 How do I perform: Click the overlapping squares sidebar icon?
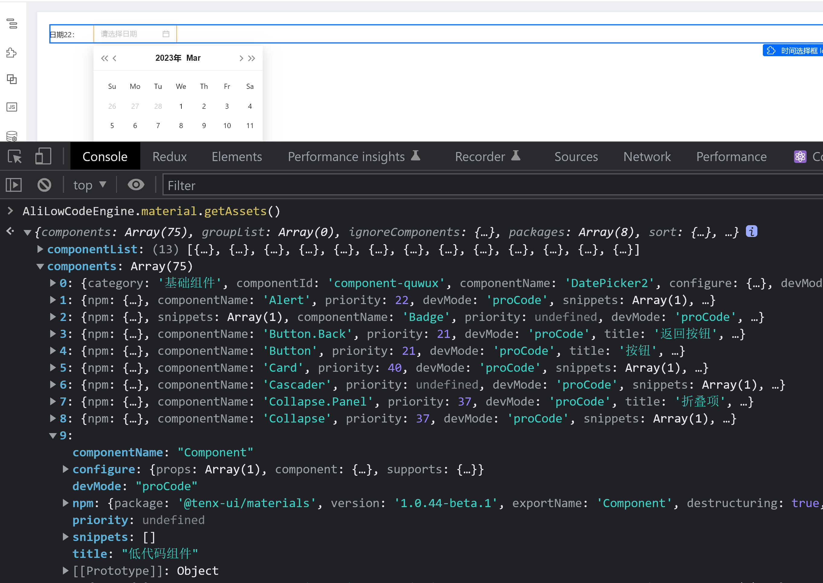(x=11, y=79)
